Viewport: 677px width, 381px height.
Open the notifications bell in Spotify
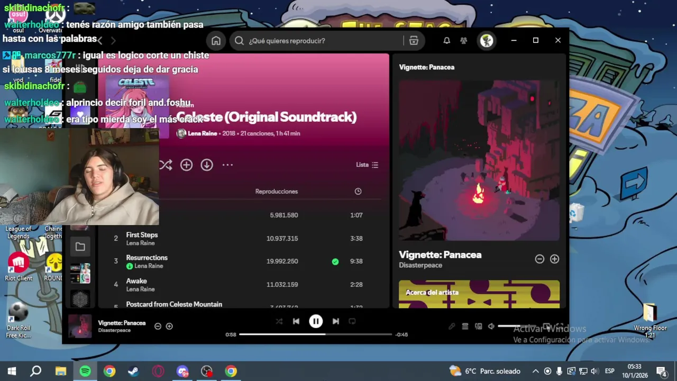[x=446, y=41]
